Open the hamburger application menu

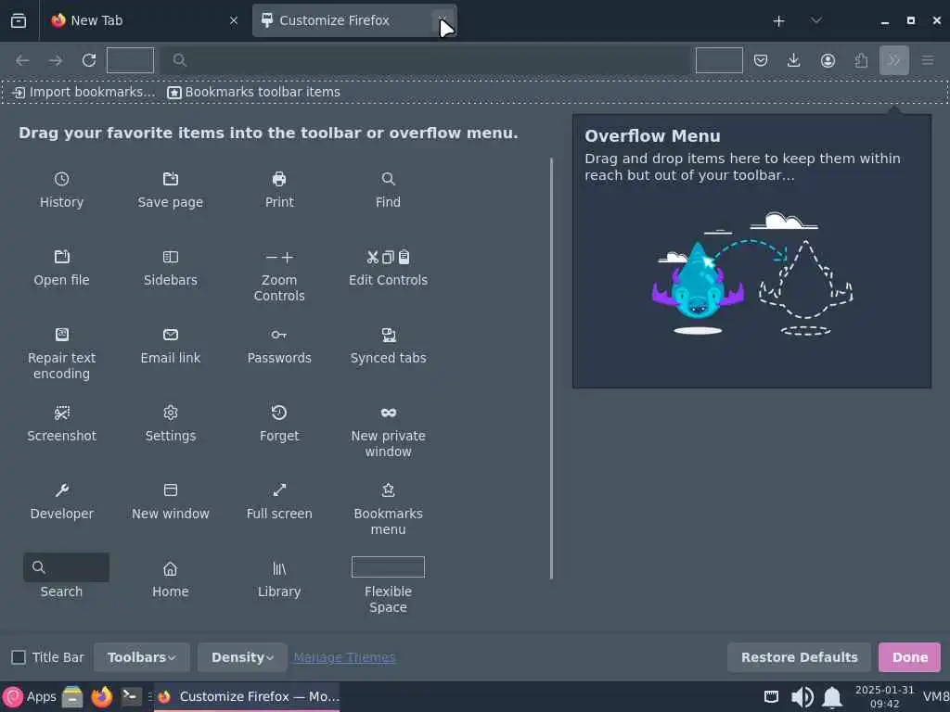(x=928, y=60)
